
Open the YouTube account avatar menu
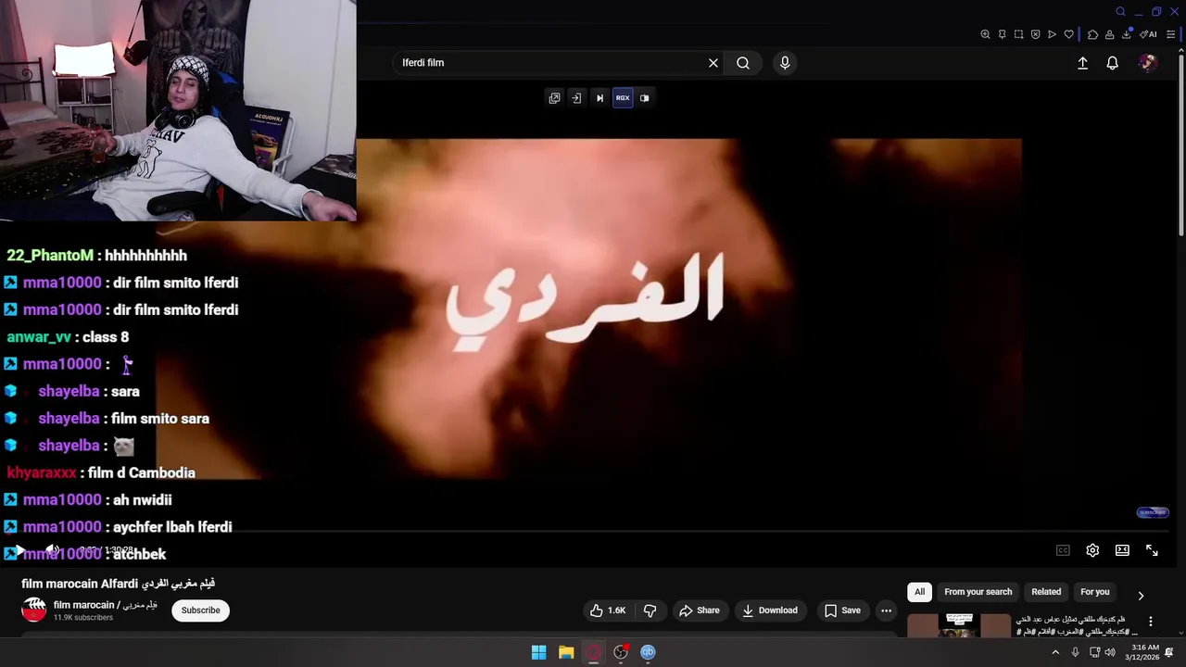point(1148,63)
